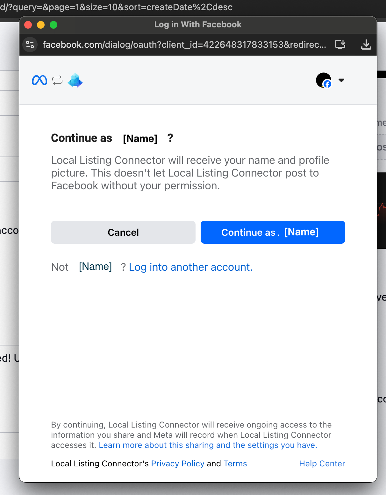Click the save-page-to-device icon
Viewport: 386px width, 495px height.
[x=340, y=45]
